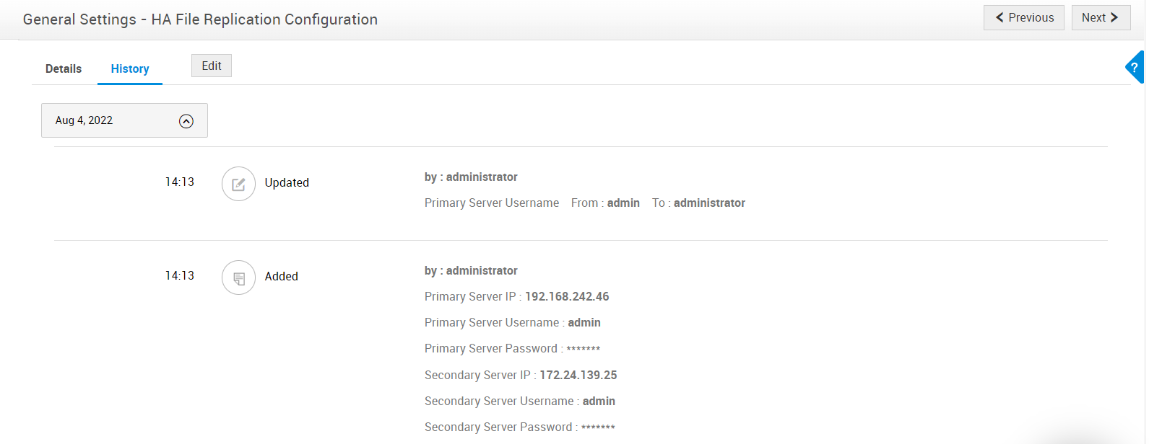The image size is (1149, 444).
Task: Click 'by : administrator' in the Updated entry
Action: (x=471, y=177)
